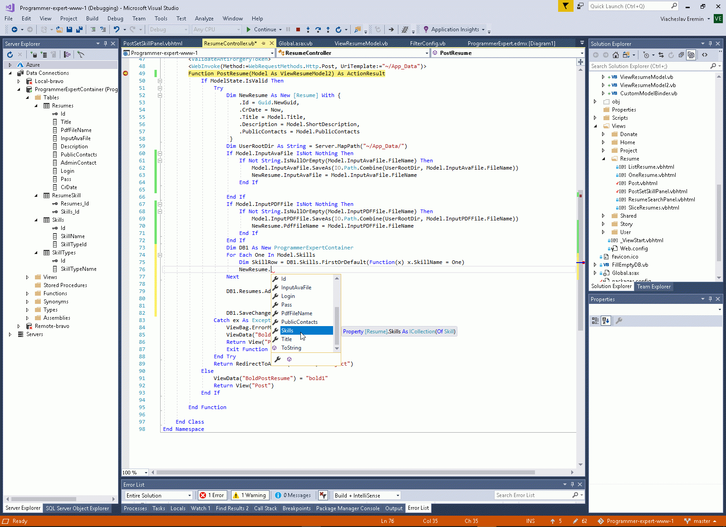Switch to the Global.asax.vb tab
The width and height of the screenshot is (726, 527).
click(295, 44)
